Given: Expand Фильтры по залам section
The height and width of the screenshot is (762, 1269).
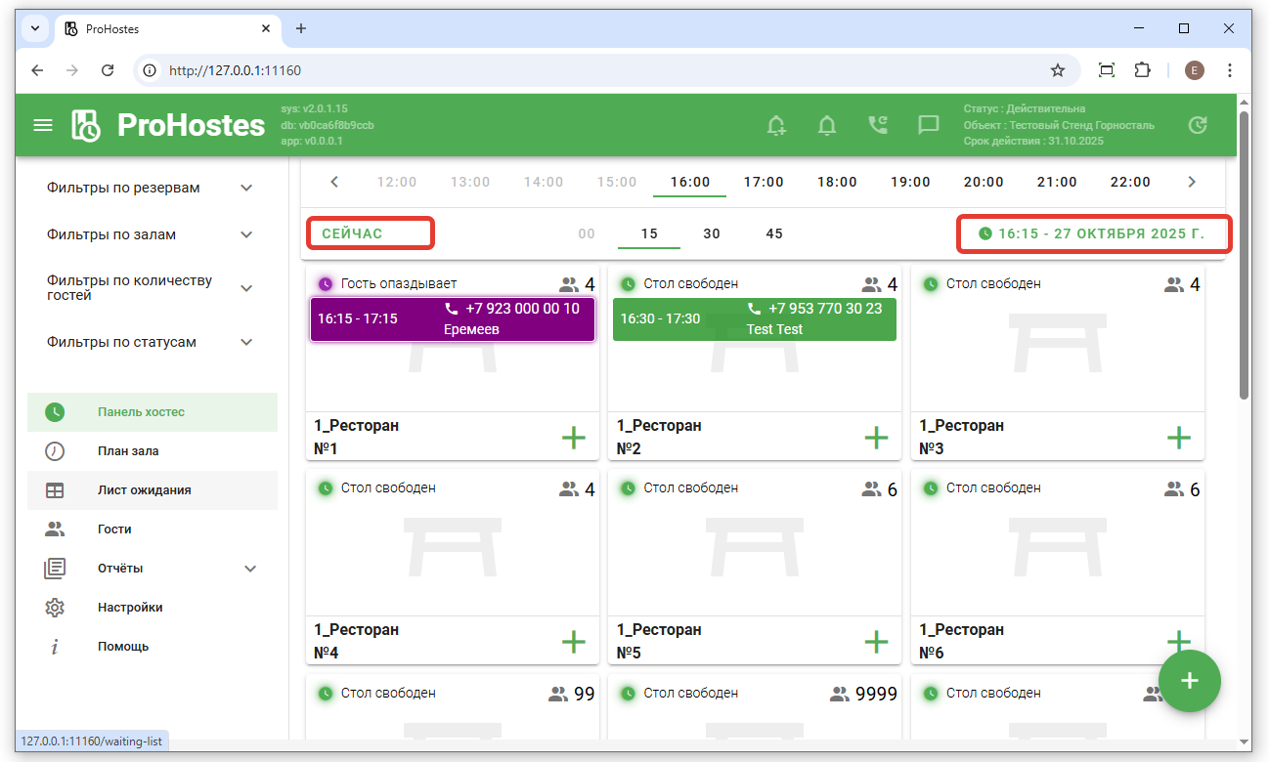Looking at the screenshot, I should (x=246, y=234).
